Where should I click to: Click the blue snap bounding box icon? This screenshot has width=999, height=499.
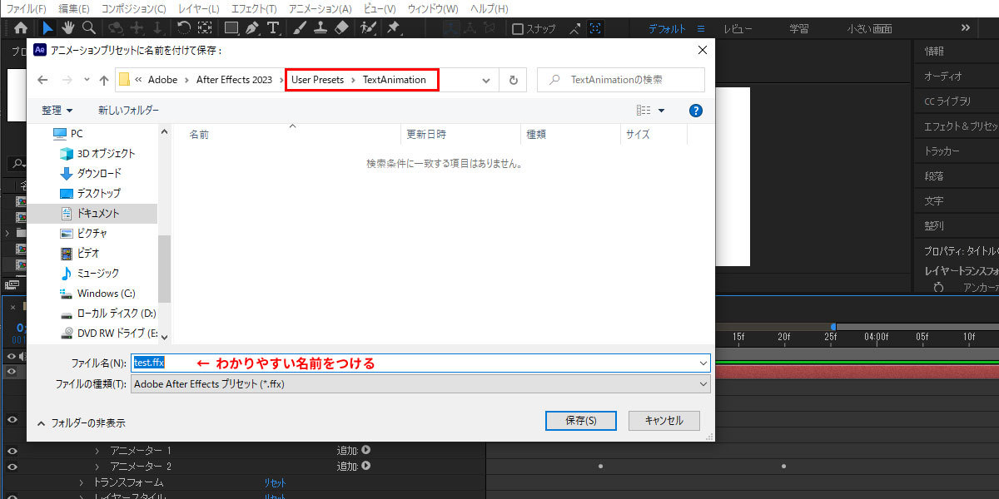point(595,28)
